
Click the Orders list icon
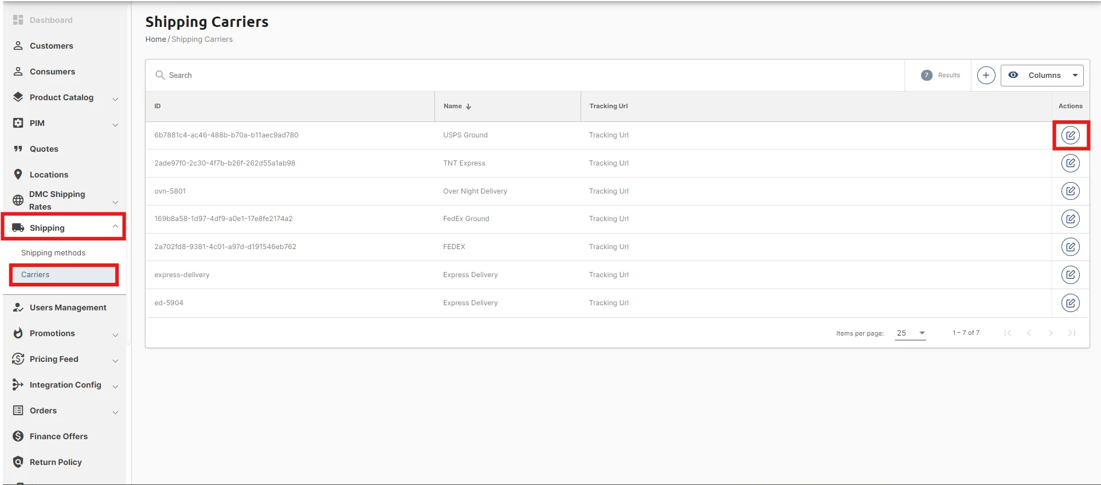coord(18,410)
